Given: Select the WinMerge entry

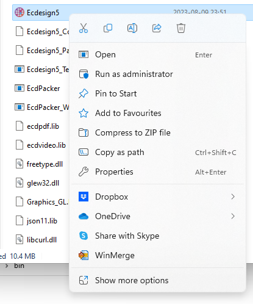Looking at the screenshot, I should click(x=157, y=255).
